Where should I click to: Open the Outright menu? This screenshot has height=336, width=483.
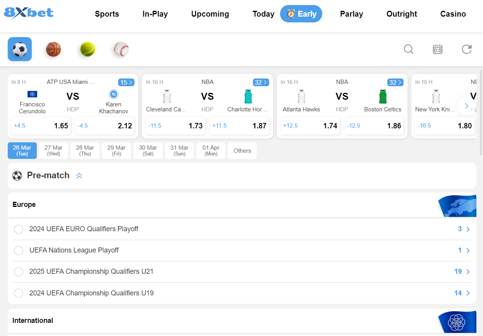click(402, 14)
